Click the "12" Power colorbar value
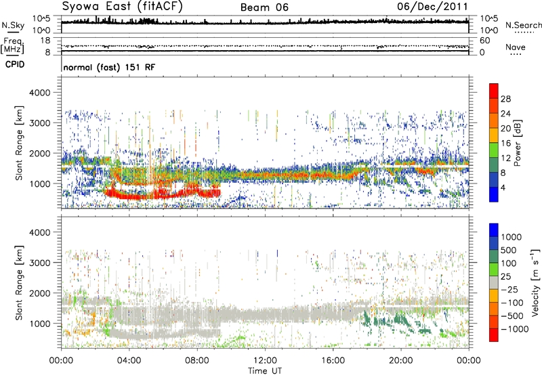542x375 pixels. pos(505,158)
